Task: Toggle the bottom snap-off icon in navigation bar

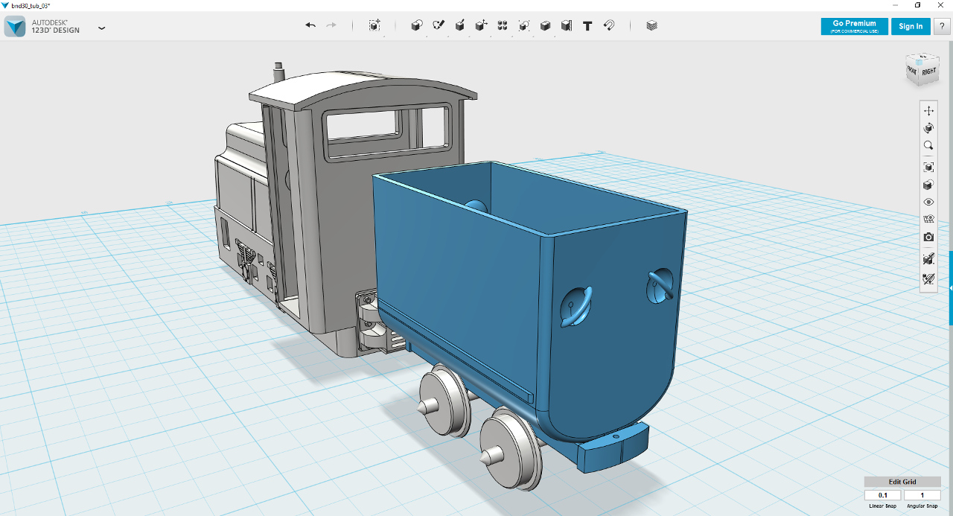Action: pos(928,279)
